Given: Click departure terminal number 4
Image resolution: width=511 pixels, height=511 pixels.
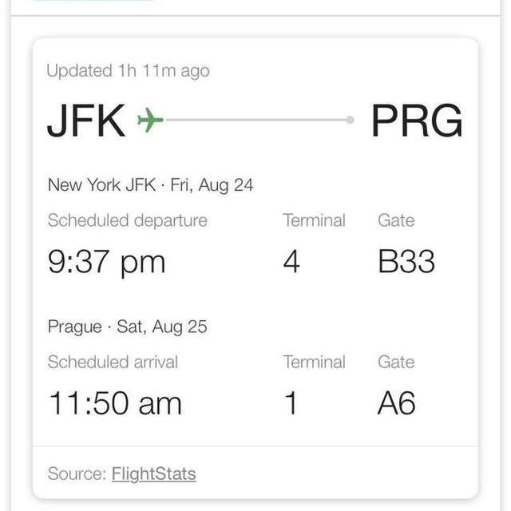Looking at the screenshot, I should pyautogui.click(x=291, y=261).
